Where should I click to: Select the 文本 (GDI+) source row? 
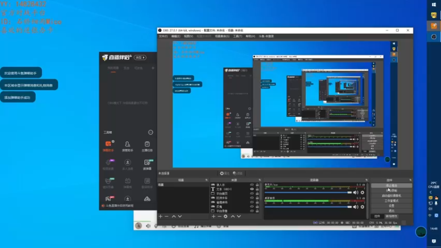click(235, 189)
